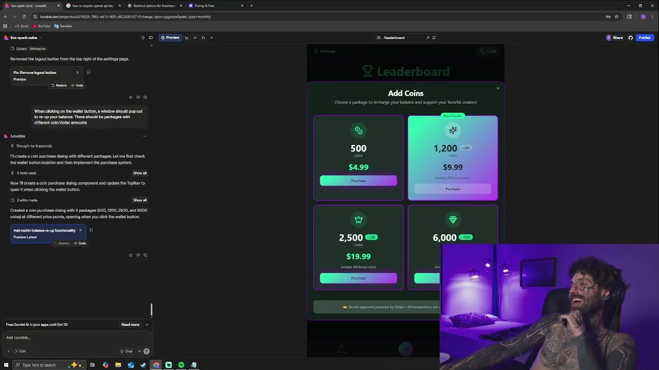This screenshot has height=370, width=659.
Task: Copy the logout removal response
Action: 145,97
